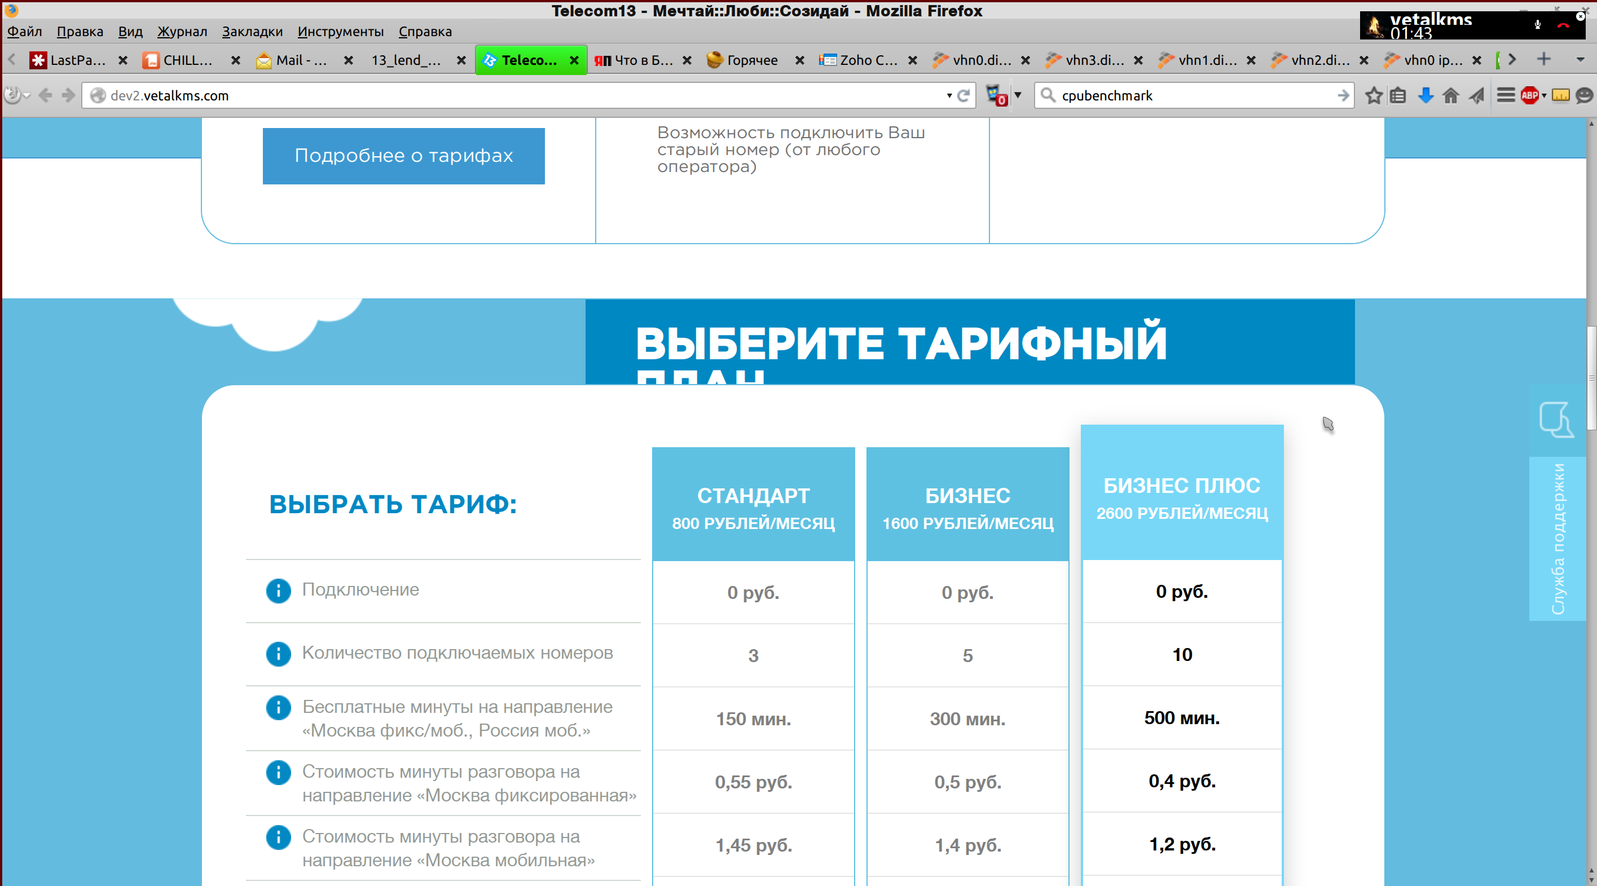Expand the URL bar history dropdown
The width and height of the screenshot is (1597, 886).
click(949, 95)
